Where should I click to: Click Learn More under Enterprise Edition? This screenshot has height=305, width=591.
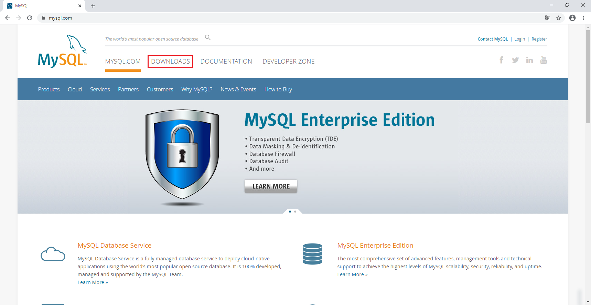(352, 274)
